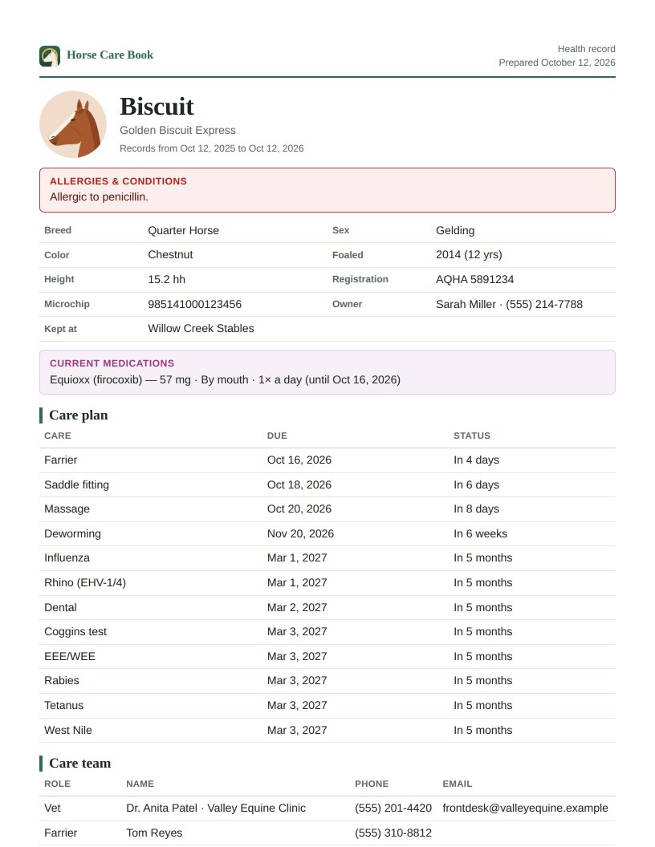
Task: Click the Deworming row
Action: (327, 533)
